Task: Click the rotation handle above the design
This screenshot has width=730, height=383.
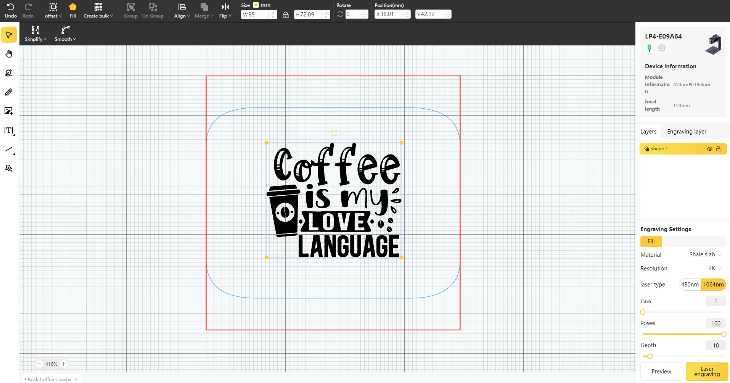Action: coord(334,133)
